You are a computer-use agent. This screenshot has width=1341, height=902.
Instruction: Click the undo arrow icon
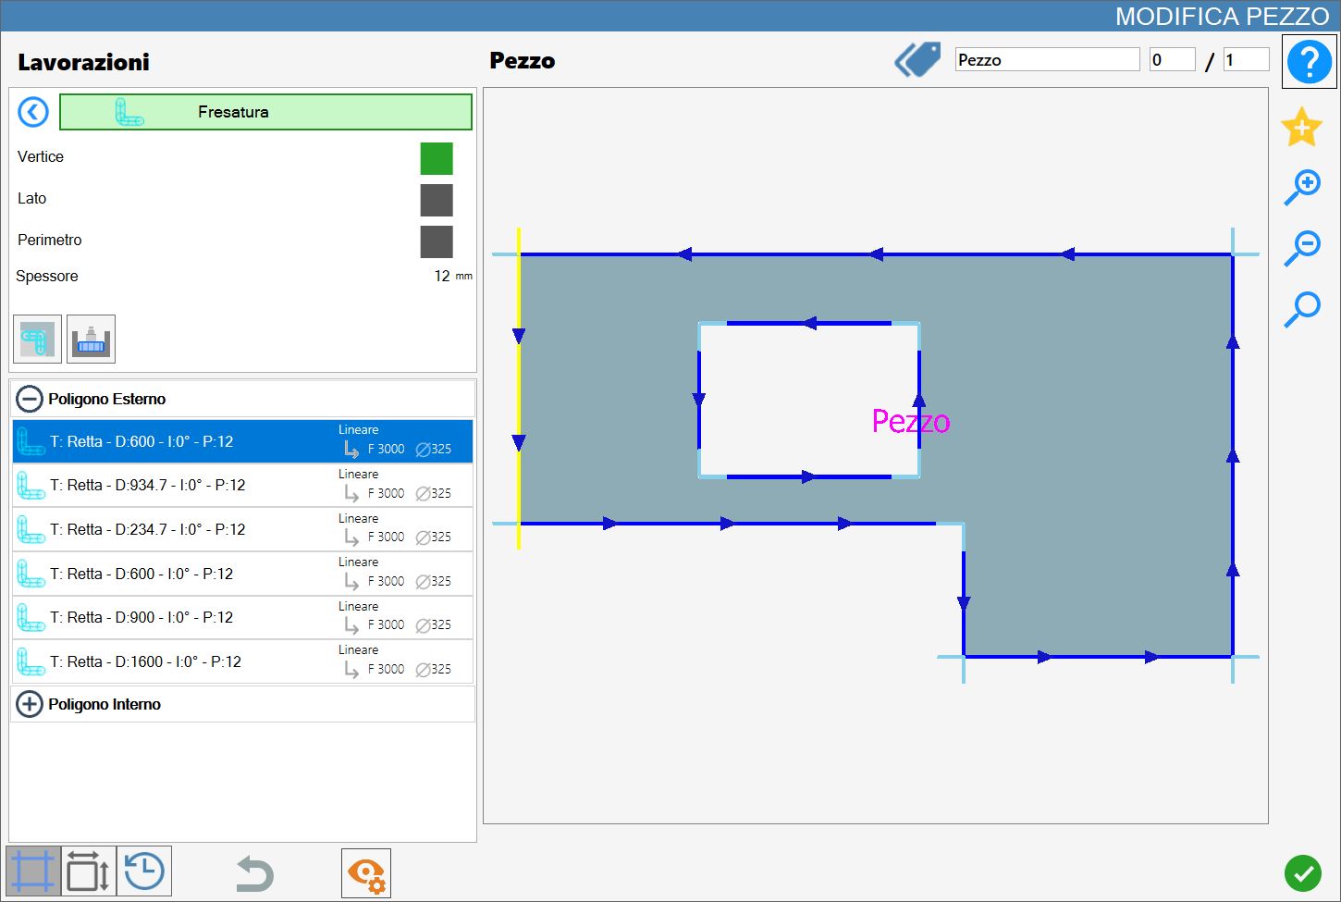[254, 873]
